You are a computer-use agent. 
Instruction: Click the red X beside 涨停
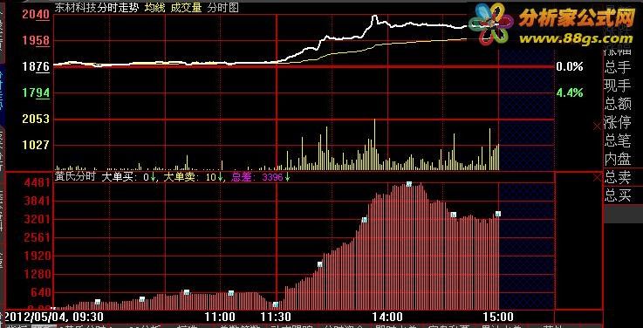(597, 126)
